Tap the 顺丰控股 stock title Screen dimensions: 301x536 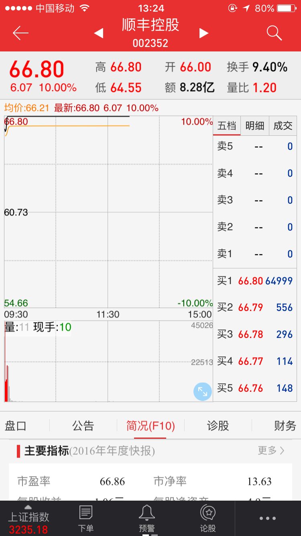tap(150, 25)
